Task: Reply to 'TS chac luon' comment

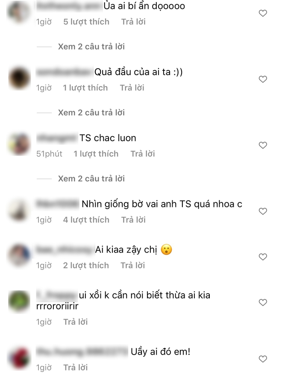Action: [x=143, y=154]
